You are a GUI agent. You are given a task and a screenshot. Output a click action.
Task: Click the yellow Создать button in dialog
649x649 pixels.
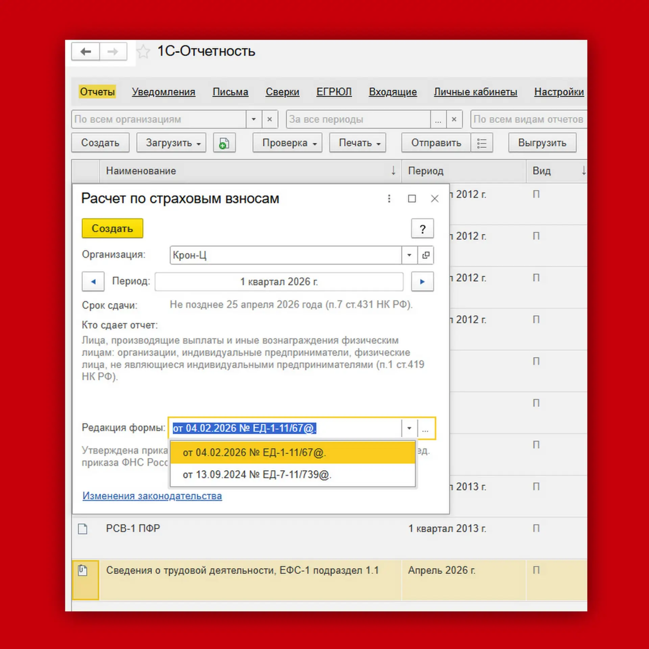(x=113, y=229)
